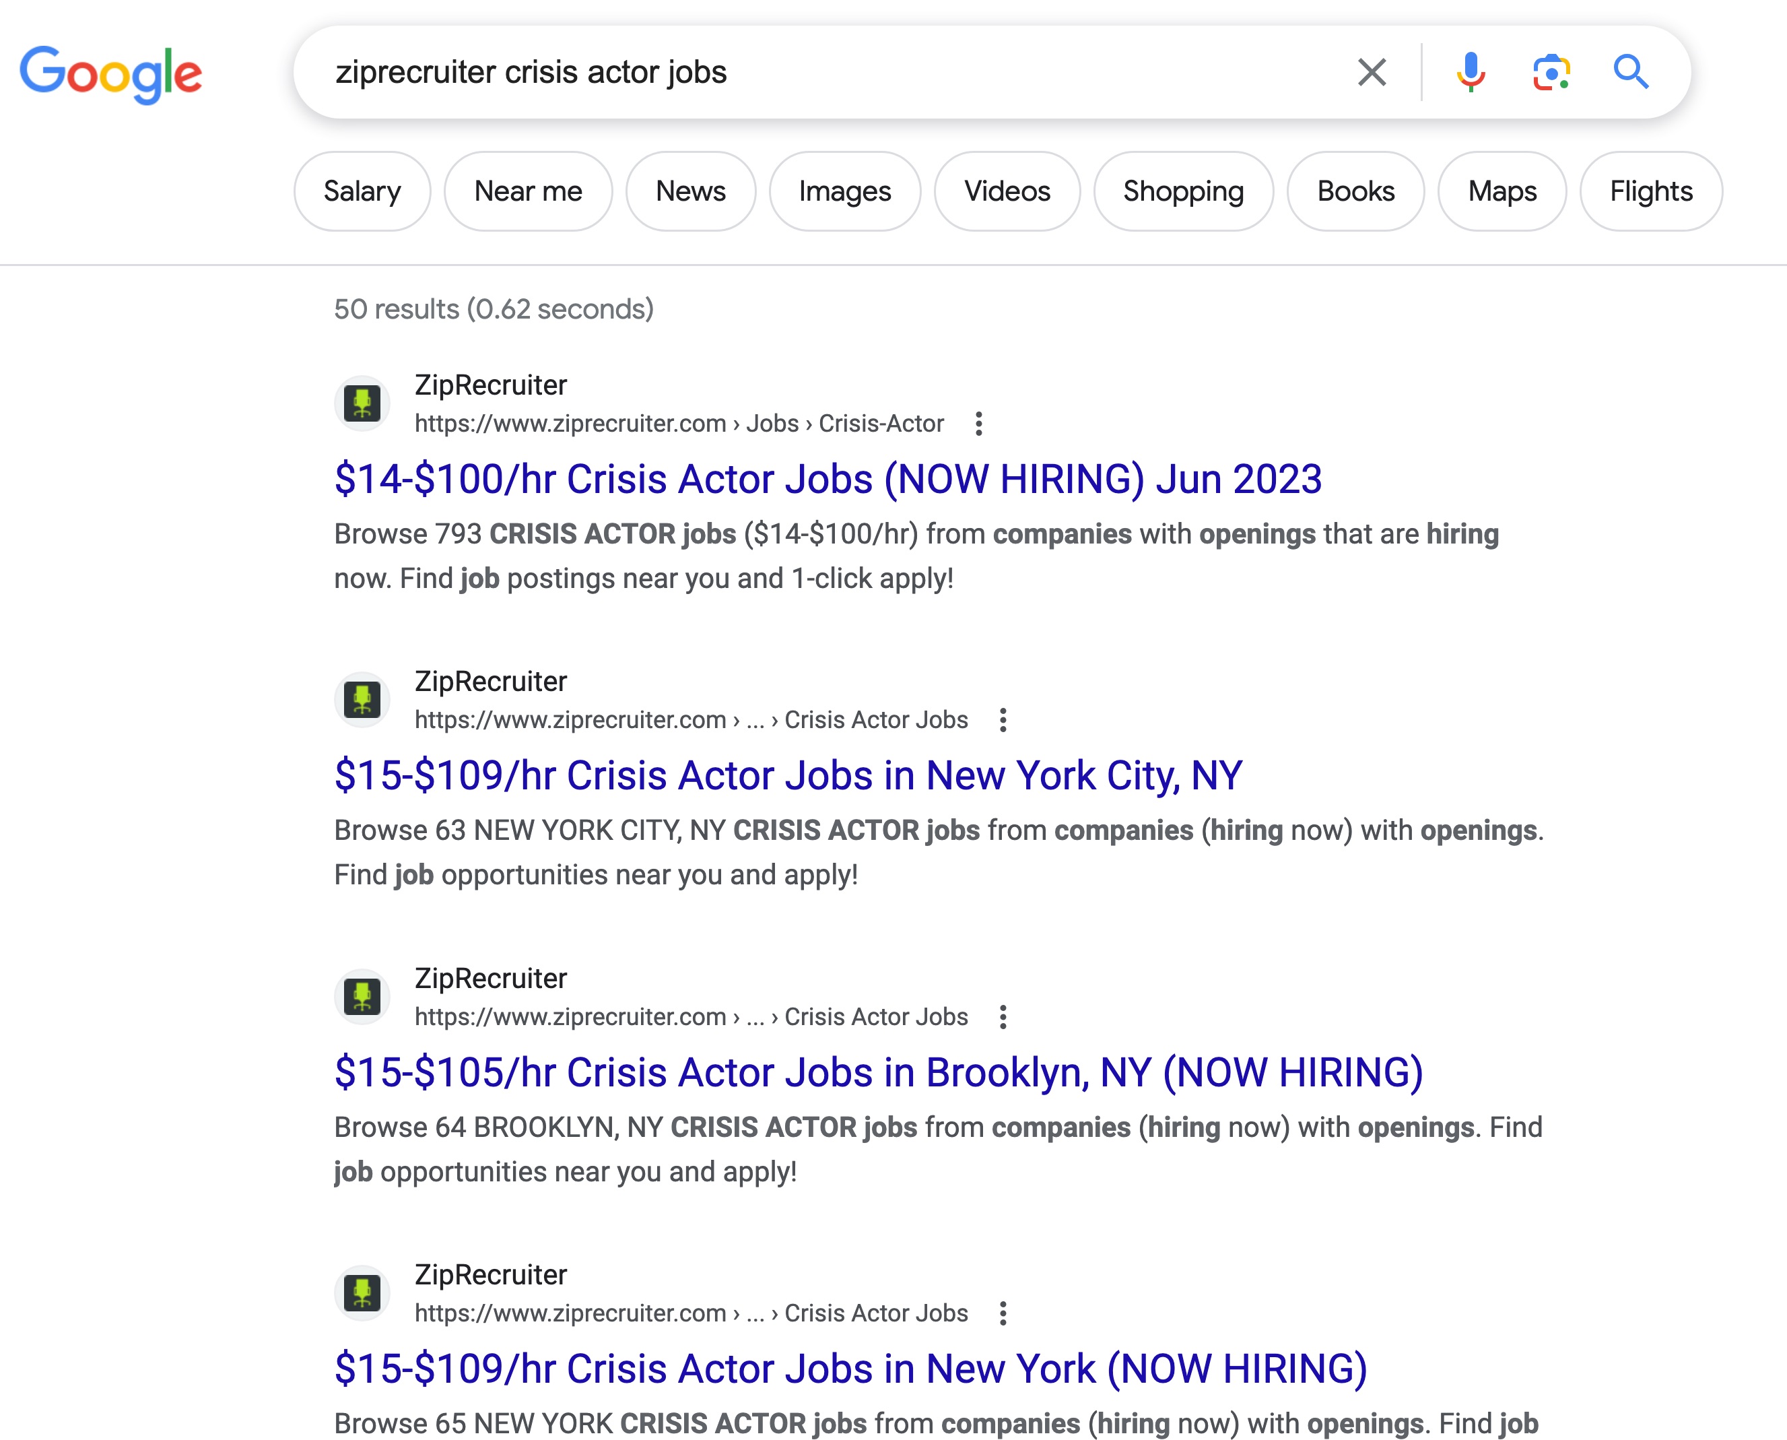Click snippet 'Browse 63 NEW YORK CITY, NY'

click(939, 853)
